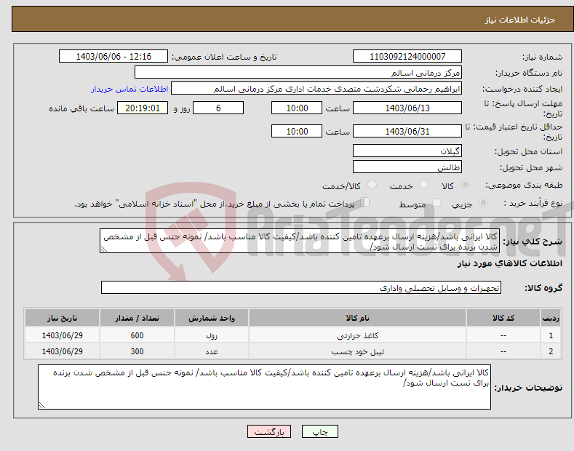Select the کالا radio button

(465, 185)
